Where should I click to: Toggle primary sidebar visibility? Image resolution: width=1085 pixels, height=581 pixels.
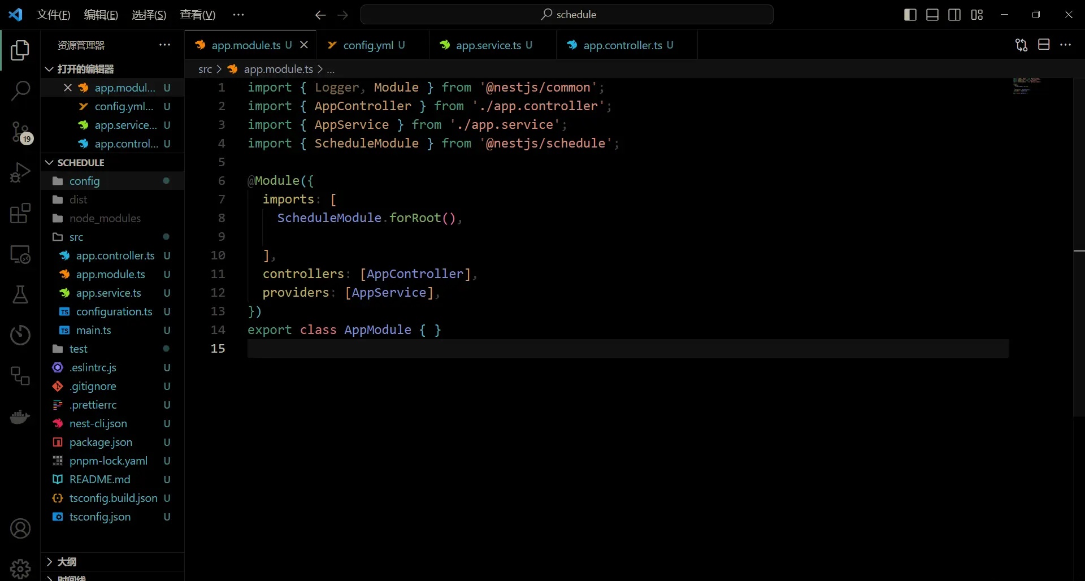click(910, 15)
